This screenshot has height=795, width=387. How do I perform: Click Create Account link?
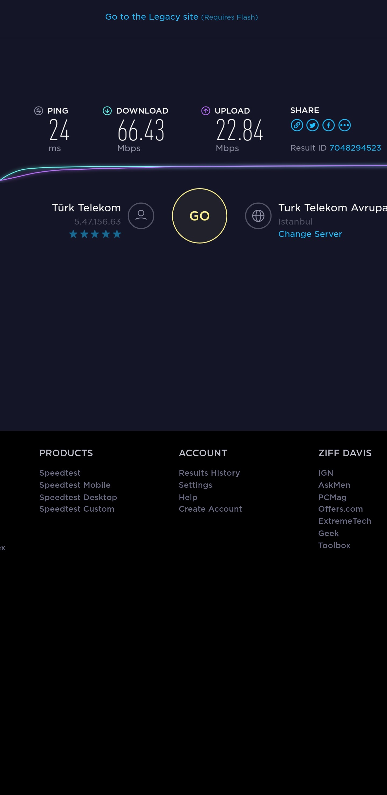211,509
